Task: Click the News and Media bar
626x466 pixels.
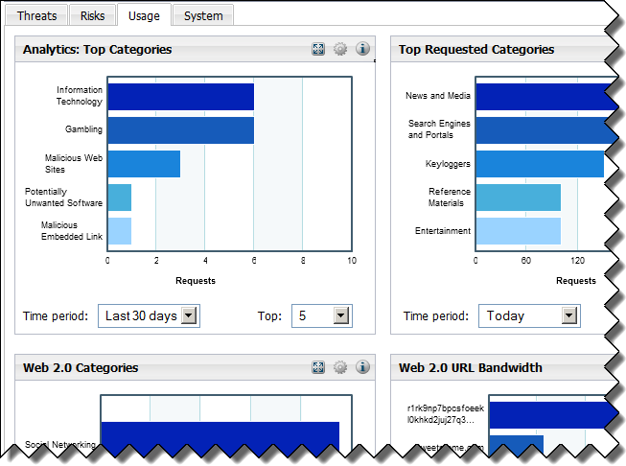Action: 547,97
